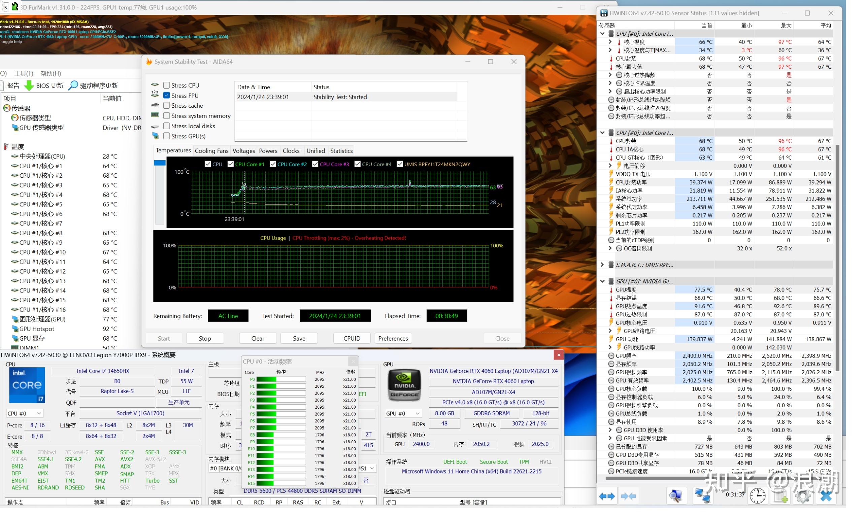Open the Statistics tab in AIDA64
This screenshot has width=862, height=517.
(x=341, y=151)
